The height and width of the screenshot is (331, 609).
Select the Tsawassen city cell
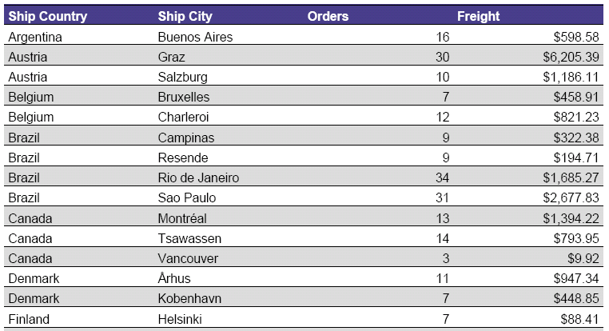[x=189, y=238]
